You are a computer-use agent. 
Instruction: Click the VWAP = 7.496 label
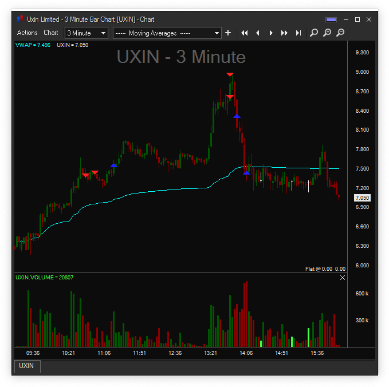coord(33,45)
